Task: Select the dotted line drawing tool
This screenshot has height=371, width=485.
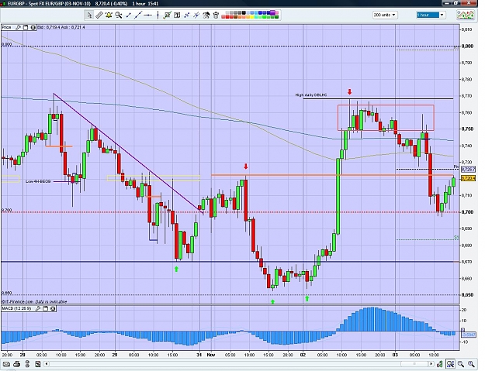Action: tap(187, 15)
